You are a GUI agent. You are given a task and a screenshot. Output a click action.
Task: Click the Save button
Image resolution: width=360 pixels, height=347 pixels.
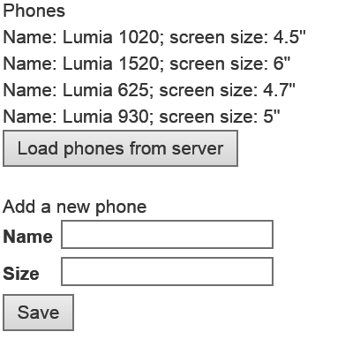tap(38, 313)
